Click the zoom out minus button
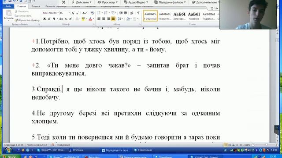The image size is (282, 158). coord(253,145)
